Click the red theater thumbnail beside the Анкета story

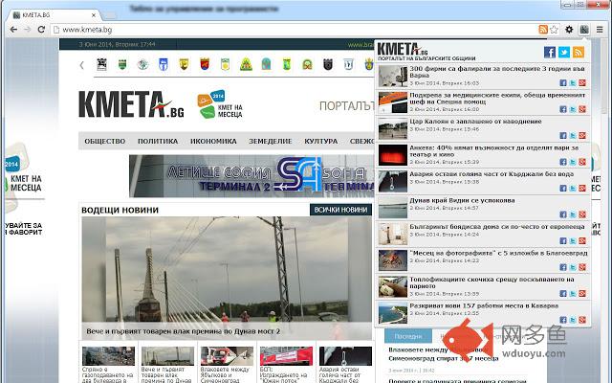(x=393, y=155)
